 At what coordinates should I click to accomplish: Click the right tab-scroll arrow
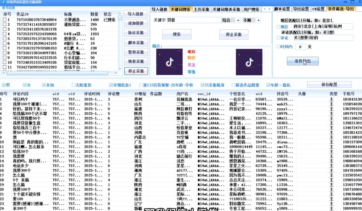click(x=269, y=9)
